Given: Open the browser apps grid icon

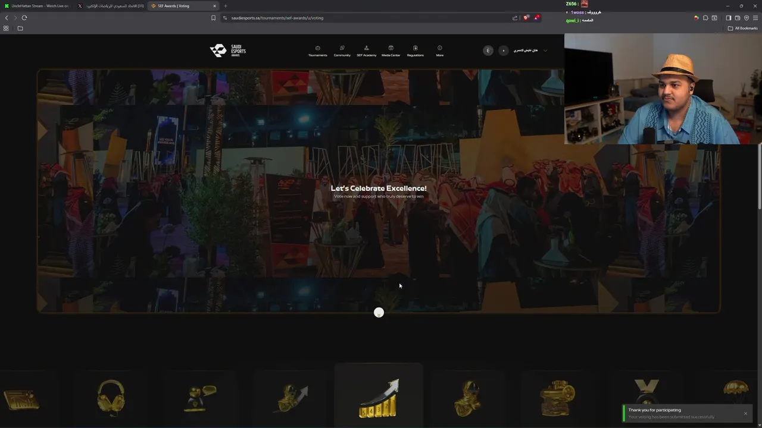Looking at the screenshot, I should [x=6, y=28].
